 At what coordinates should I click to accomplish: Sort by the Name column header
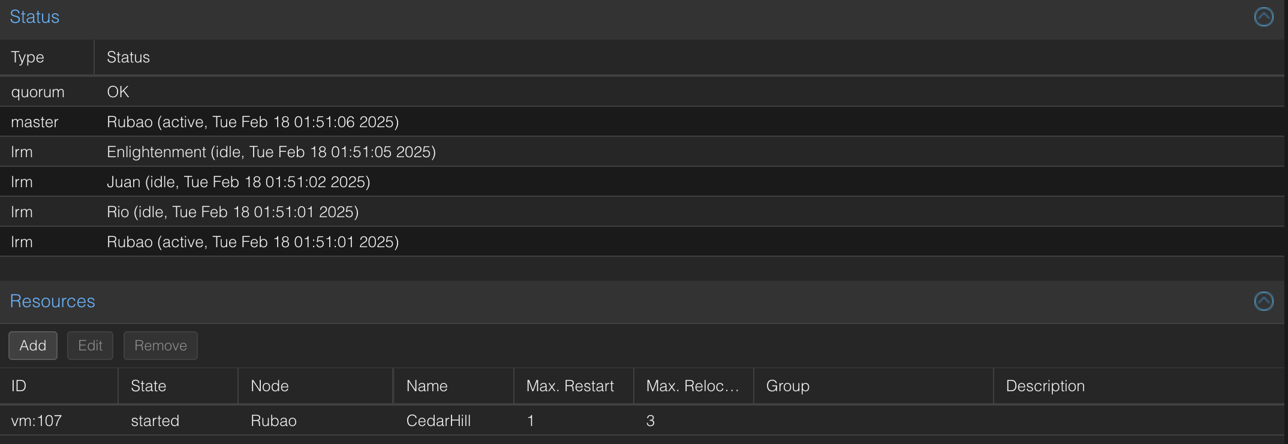pyautogui.click(x=454, y=386)
